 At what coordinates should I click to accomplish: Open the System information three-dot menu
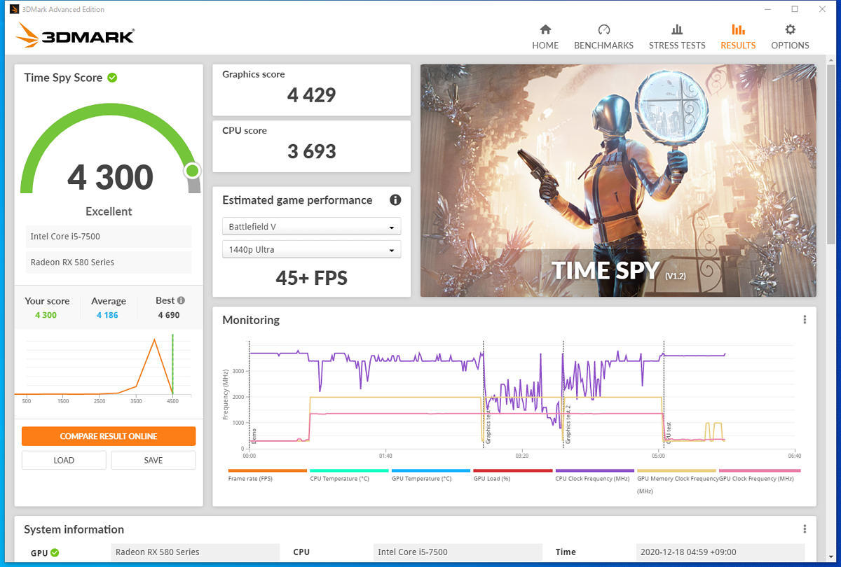[x=805, y=529]
